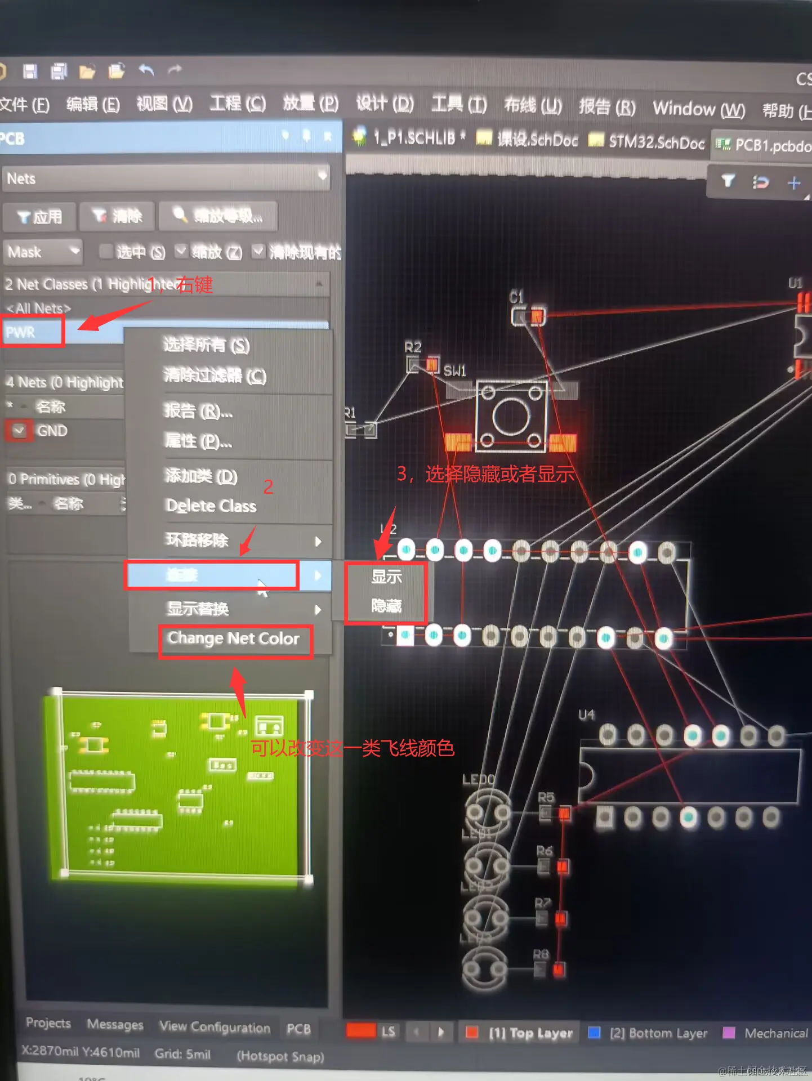Open the 工具 (T) menu

coord(459,105)
